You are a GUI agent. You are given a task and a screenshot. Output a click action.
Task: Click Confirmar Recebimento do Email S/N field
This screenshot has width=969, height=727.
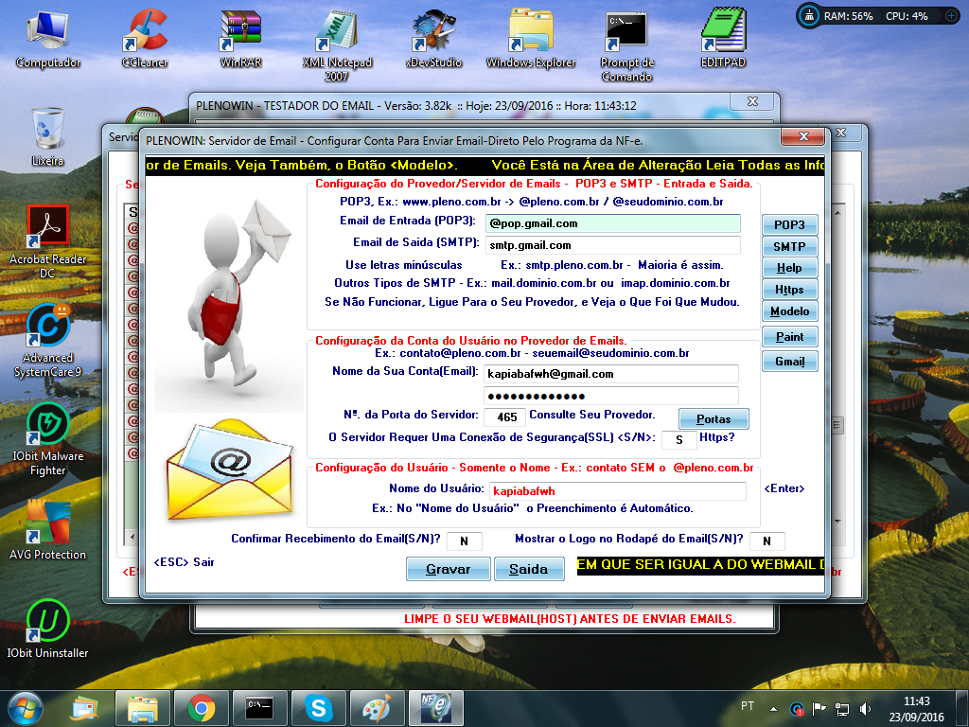click(x=464, y=541)
